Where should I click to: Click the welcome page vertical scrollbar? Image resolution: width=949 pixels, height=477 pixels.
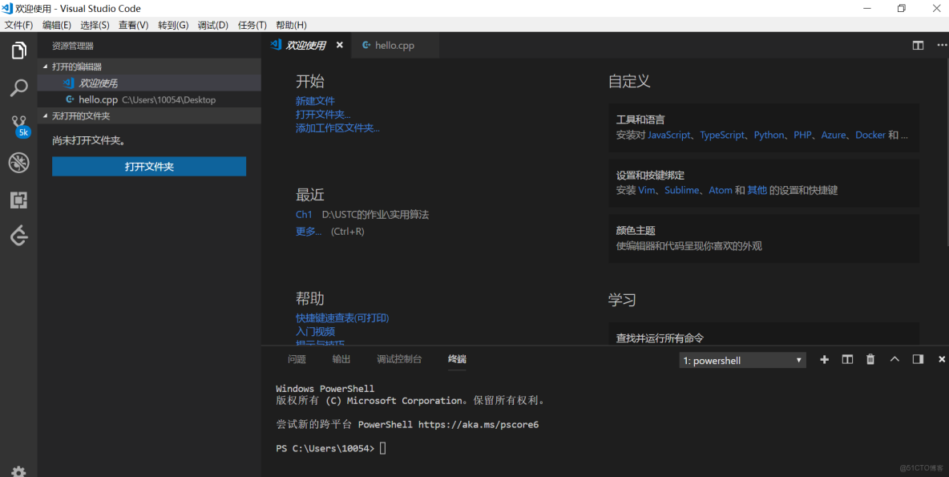point(946,152)
